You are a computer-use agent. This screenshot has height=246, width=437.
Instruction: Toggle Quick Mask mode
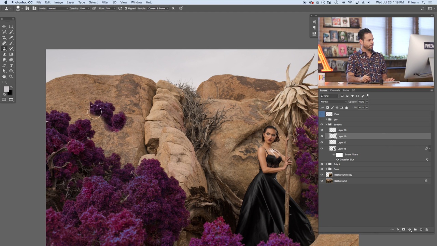(4, 99)
